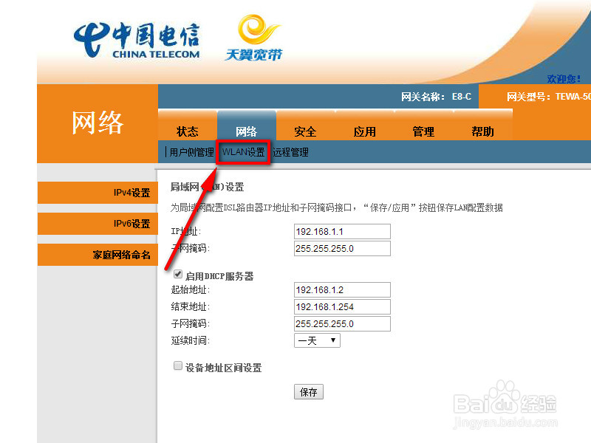Viewport: 591px width, 443px height.
Task: Open the 管理 tab
Action: point(423,131)
